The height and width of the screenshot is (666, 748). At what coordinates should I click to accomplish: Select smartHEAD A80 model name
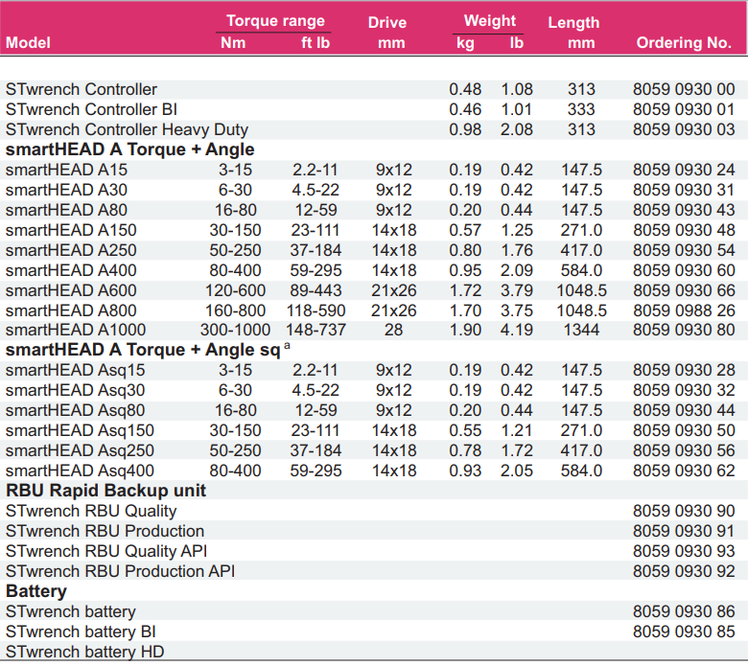(66, 210)
